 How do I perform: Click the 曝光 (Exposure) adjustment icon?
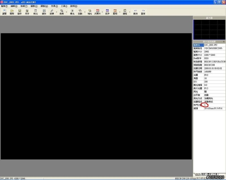(x=72, y=12)
